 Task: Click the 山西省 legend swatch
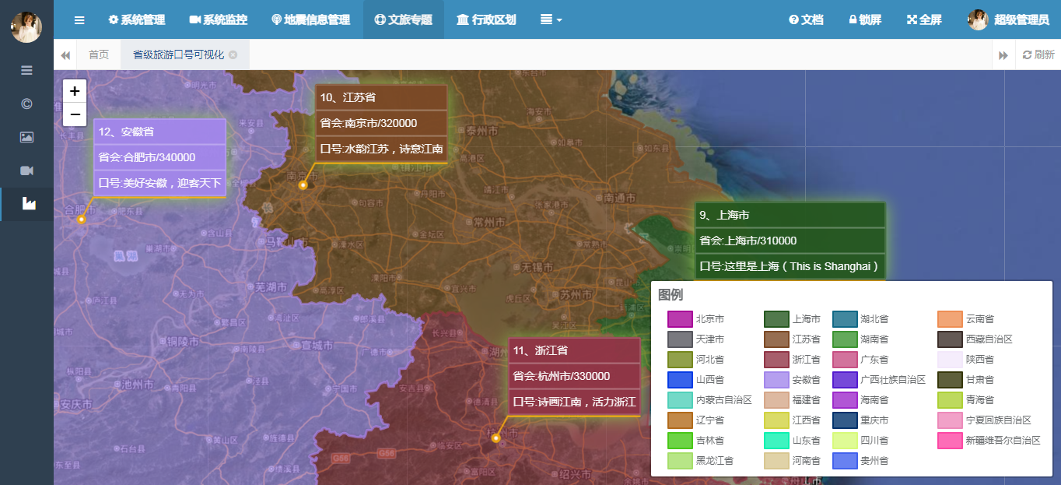point(680,380)
